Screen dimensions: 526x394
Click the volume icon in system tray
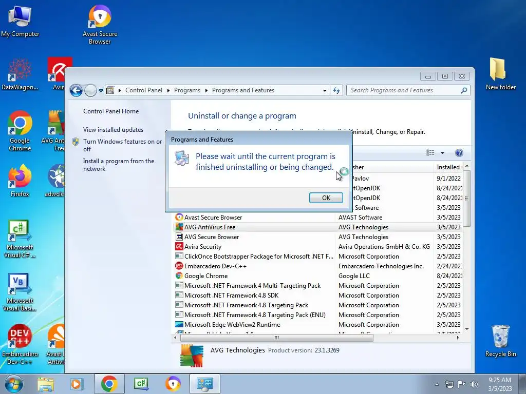[x=474, y=384]
